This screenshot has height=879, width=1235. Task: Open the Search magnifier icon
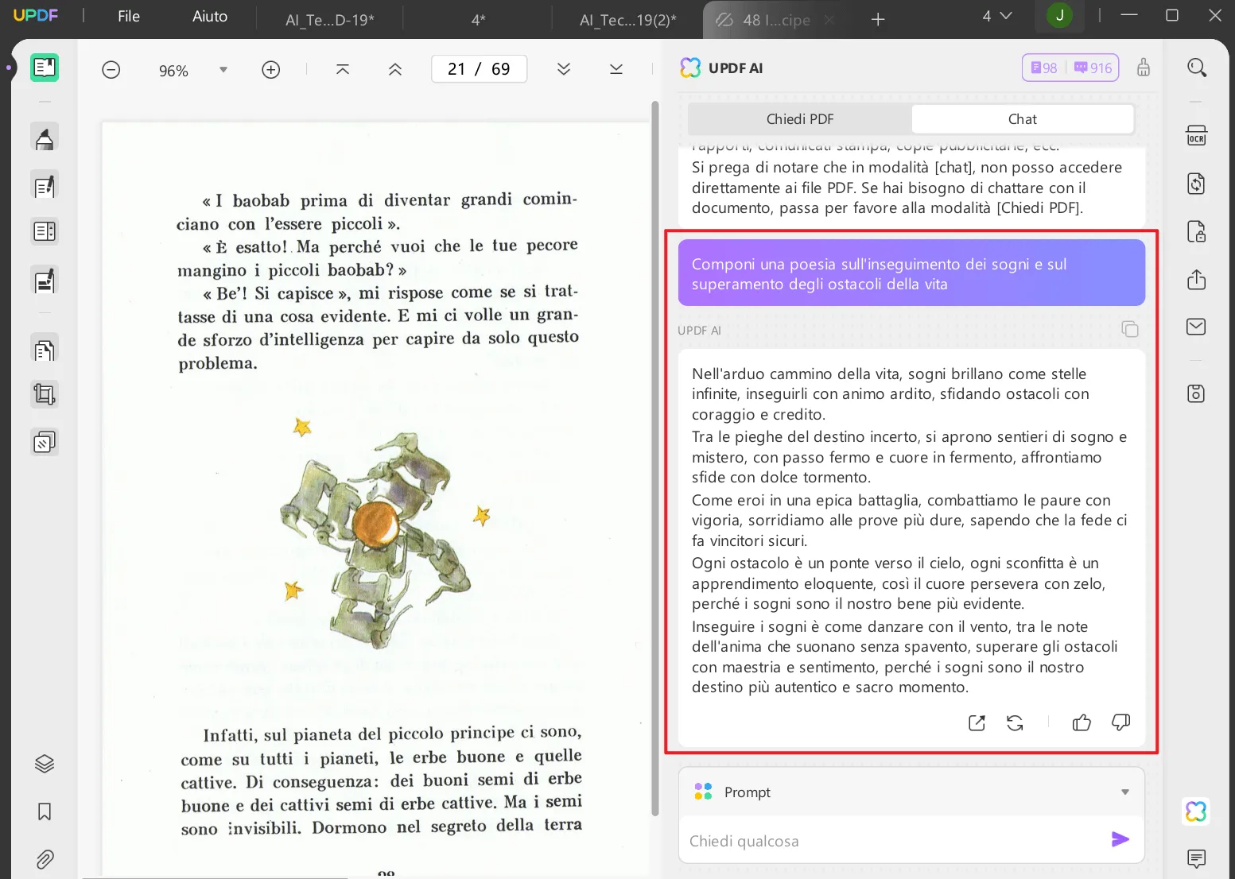(1197, 68)
